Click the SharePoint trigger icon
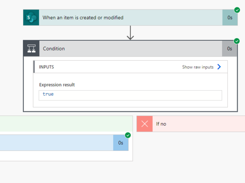Viewport: 245px width, 183px height. (x=31, y=17)
